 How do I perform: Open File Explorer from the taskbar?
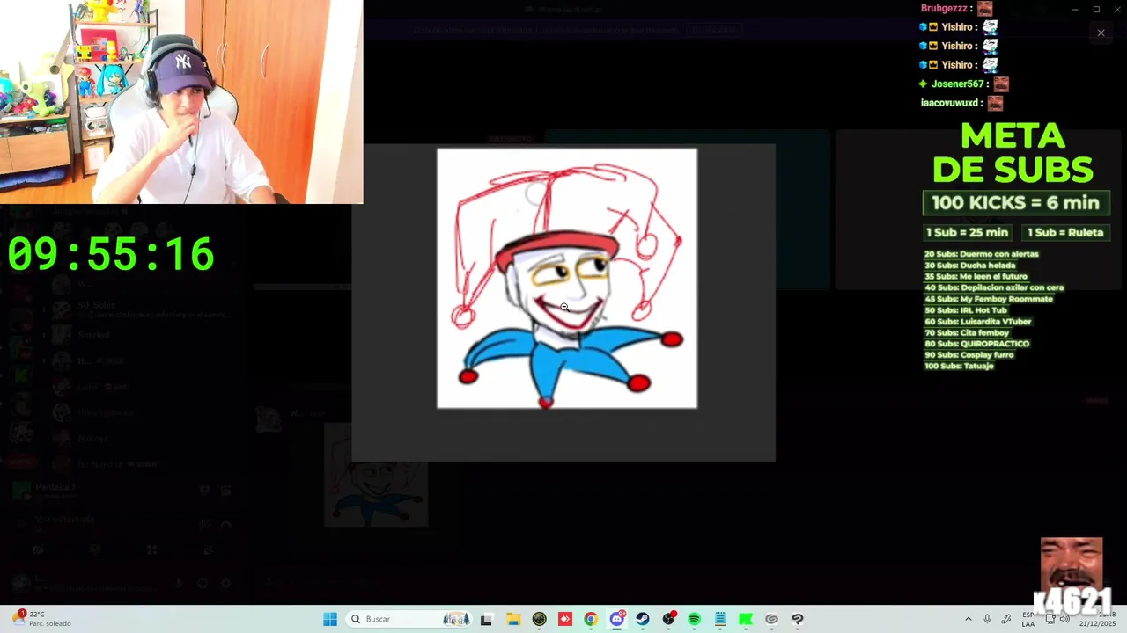(x=513, y=619)
